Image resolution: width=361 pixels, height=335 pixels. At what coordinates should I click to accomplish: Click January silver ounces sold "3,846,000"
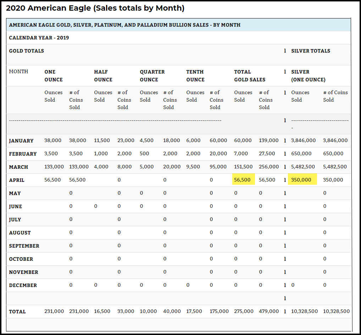(303, 140)
